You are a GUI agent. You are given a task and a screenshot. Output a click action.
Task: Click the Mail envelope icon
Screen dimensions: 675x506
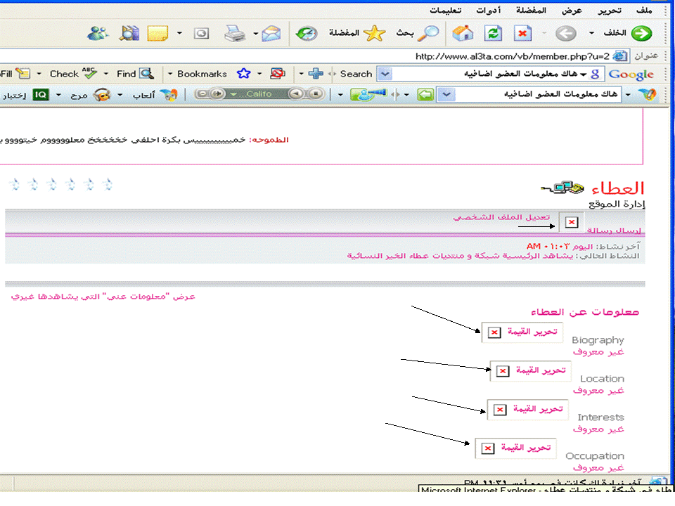pos(271,33)
